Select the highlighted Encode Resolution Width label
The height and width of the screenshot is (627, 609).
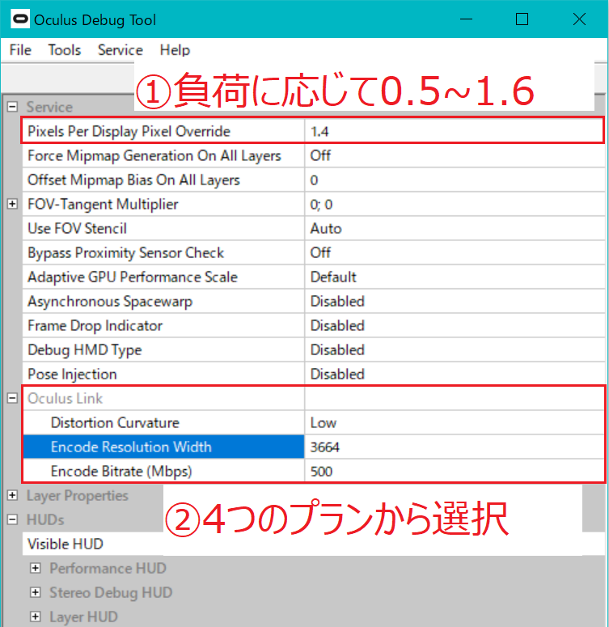pyautogui.click(x=131, y=447)
